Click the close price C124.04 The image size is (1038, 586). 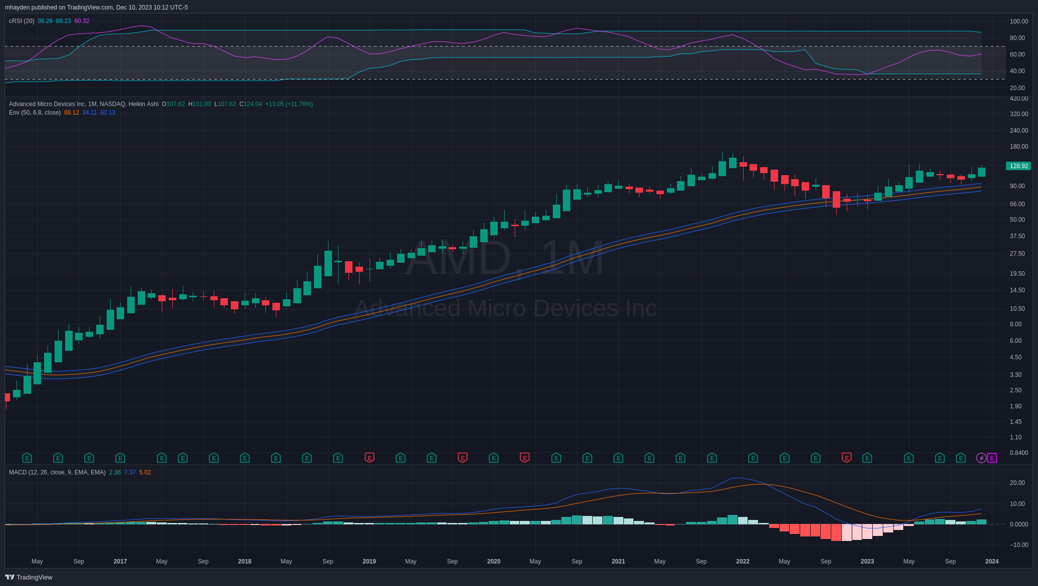pos(251,104)
